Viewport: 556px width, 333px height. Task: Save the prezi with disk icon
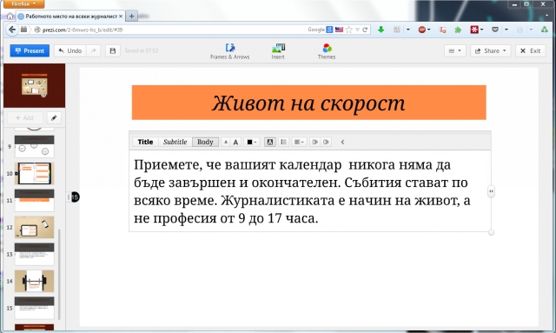[112, 50]
